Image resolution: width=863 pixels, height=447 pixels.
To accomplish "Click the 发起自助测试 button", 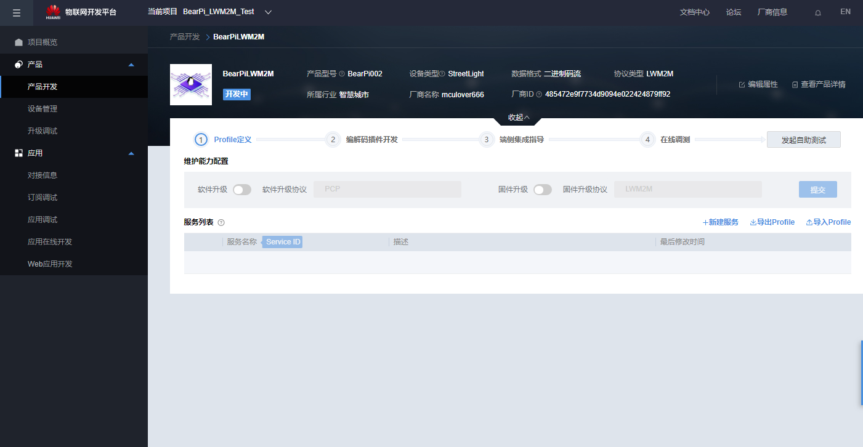I will [804, 140].
